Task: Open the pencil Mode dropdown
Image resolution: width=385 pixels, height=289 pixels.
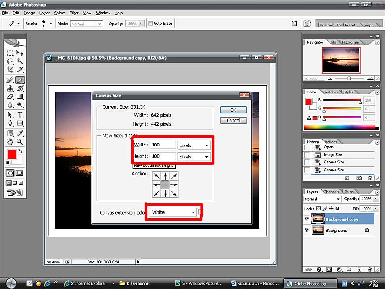Action: pos(87,24)
